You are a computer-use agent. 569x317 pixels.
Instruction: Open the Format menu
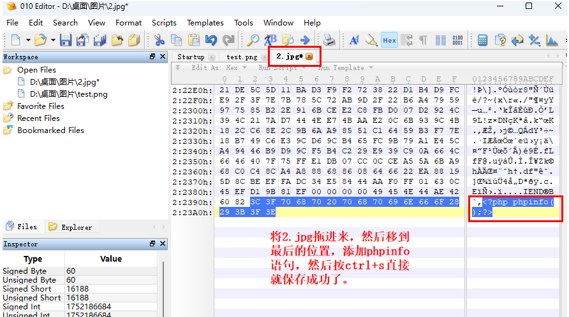[x=128, y=23]
